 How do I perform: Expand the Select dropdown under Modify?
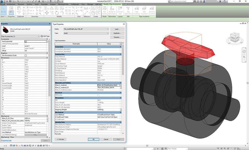click(x=3, y=16)
